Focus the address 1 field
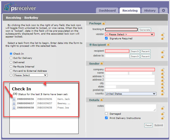Viewport: 170px width, 140px height. (130, 77)
